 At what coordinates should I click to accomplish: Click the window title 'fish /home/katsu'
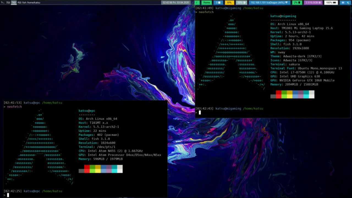(x=31, y=2)
